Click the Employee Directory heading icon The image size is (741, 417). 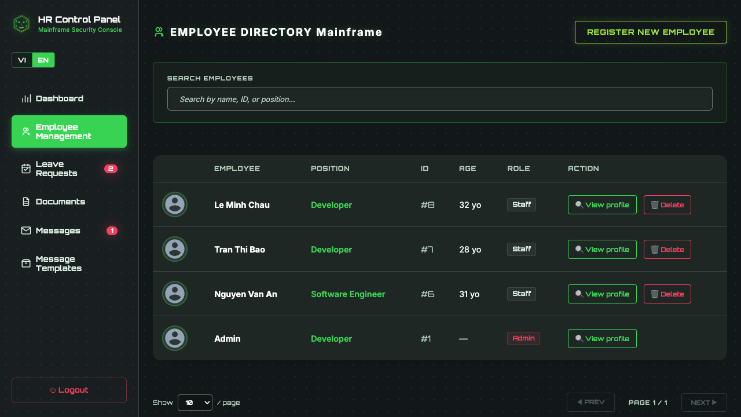(159, 32)
